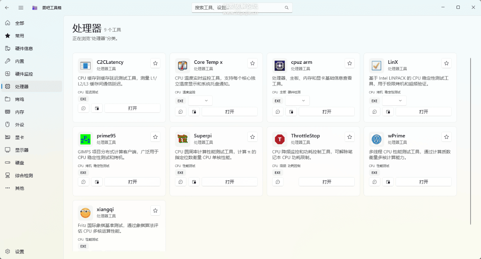Click the Core Temp x app icon

click(x=182, y=65)
